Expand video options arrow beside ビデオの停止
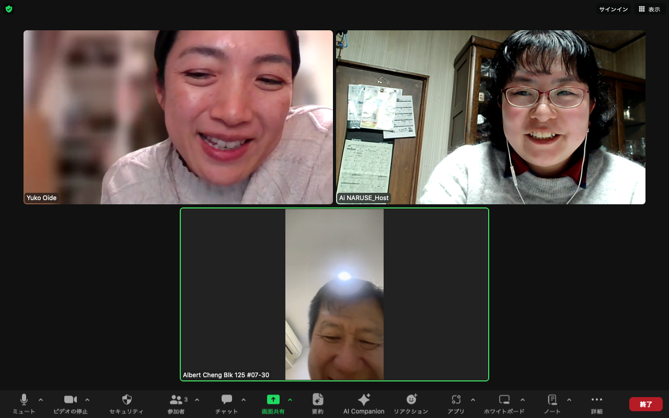Image resolution: width=669 pixels, height=418 pixels. point(87,400)
